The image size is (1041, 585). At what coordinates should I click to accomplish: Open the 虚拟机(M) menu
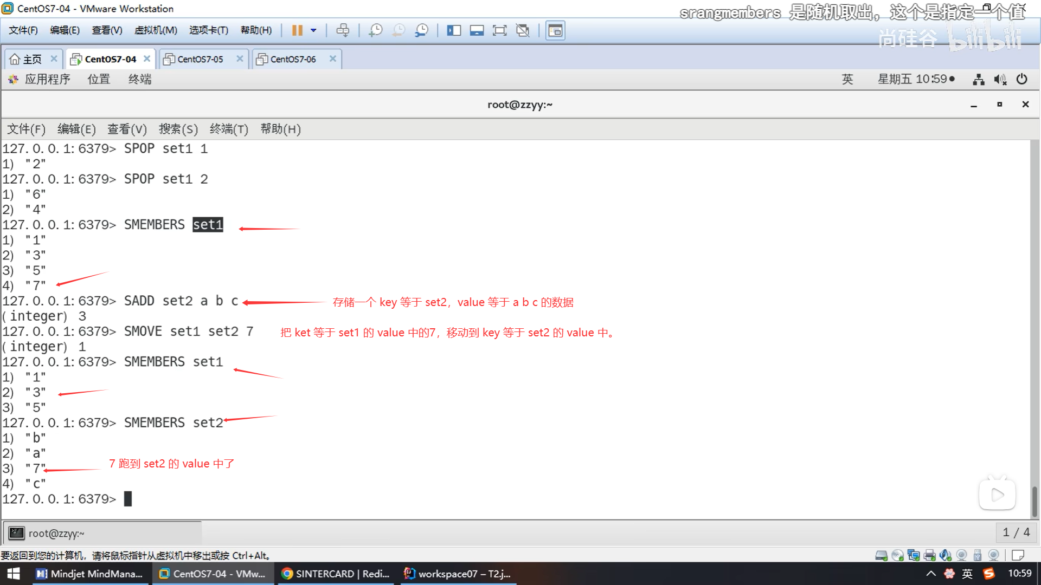coord(156,30)
